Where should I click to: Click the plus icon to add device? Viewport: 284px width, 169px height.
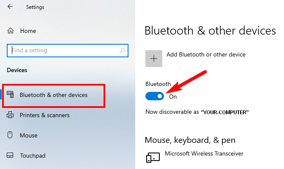(x=154, y=59)
